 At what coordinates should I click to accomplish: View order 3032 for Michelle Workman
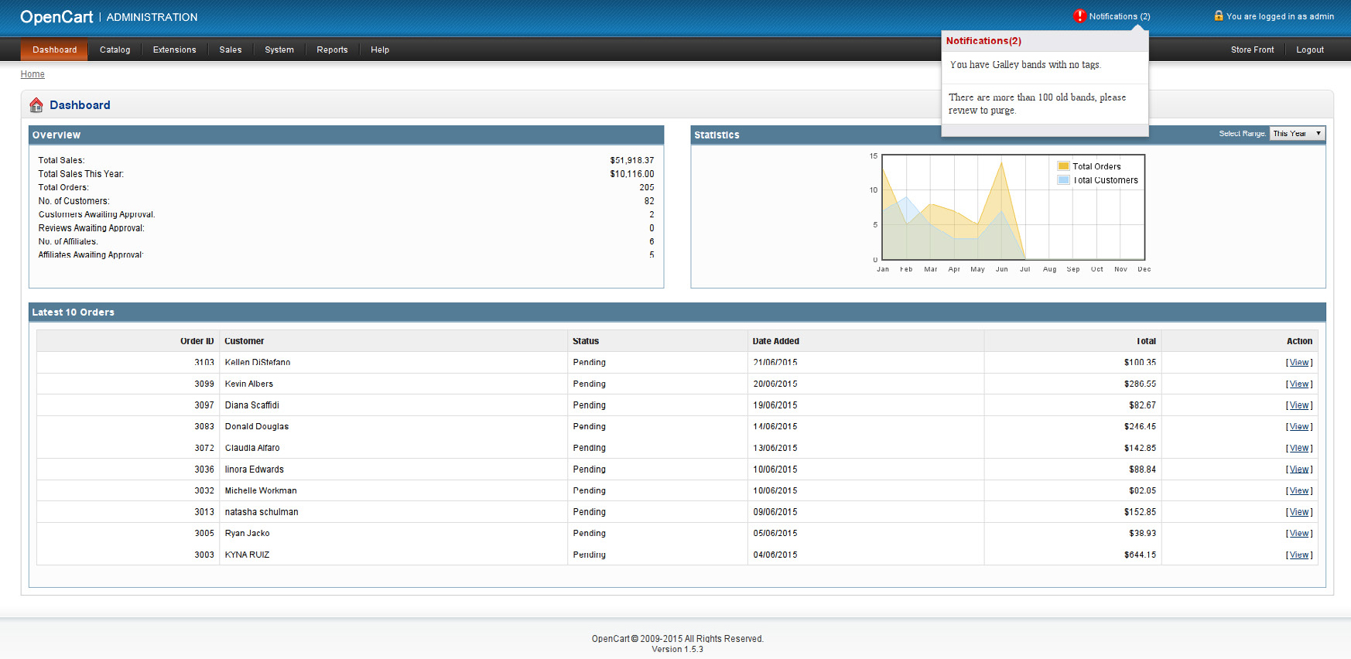(1299, 491)
